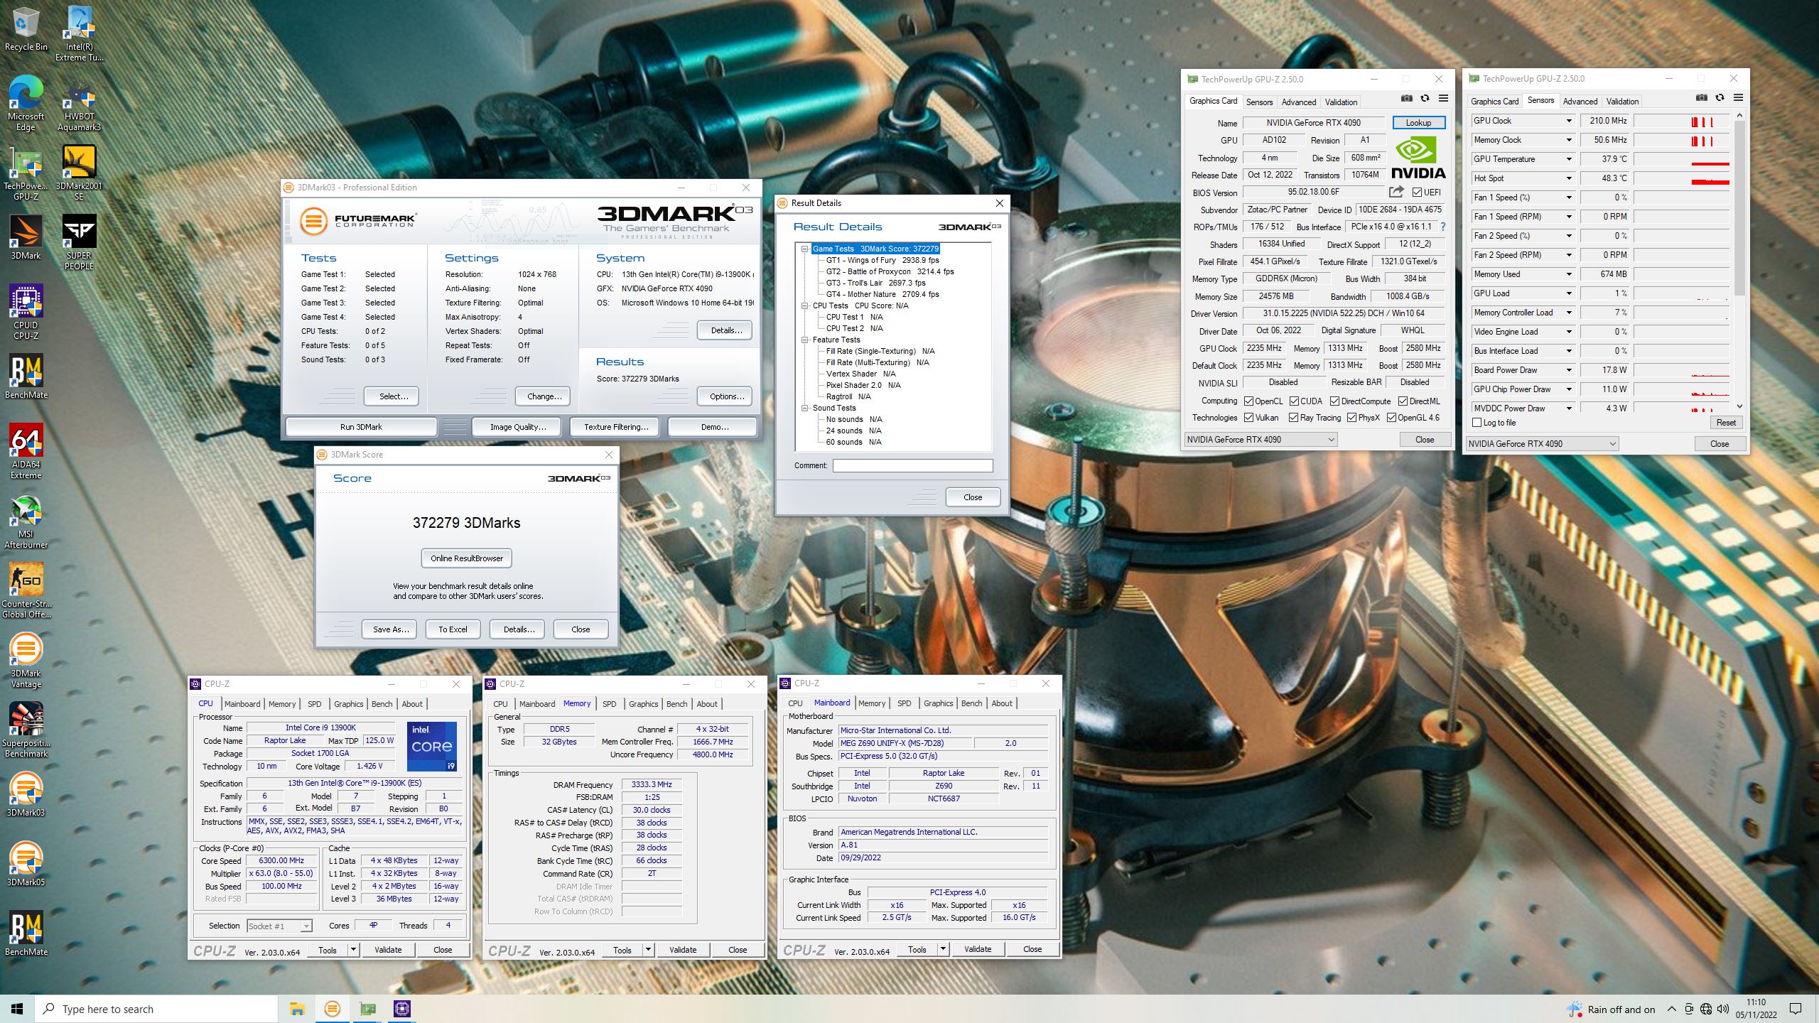The height and width of the screenshot is (1023, 1819).
Task: Toggle the PhysX checkbox
Action: [1351, 418]
